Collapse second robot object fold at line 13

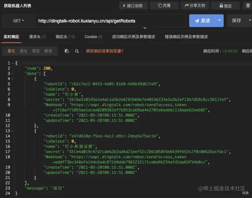[12, 131]
